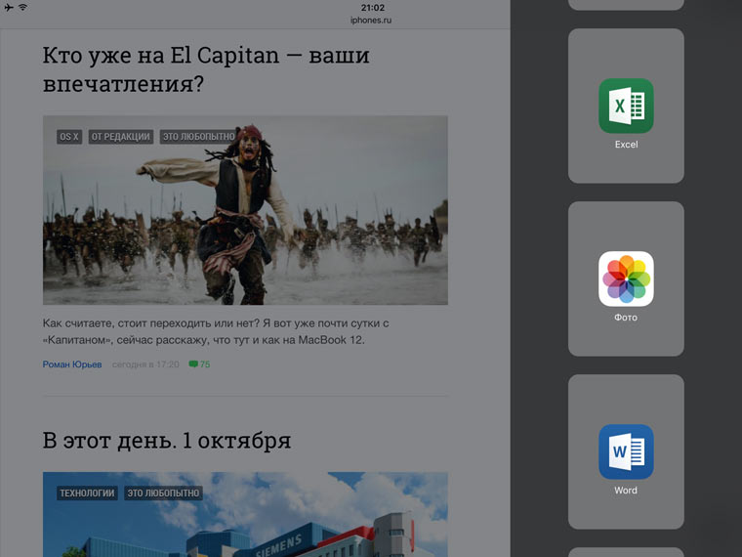Open the Фото app icon

click(x=626, y=278)
